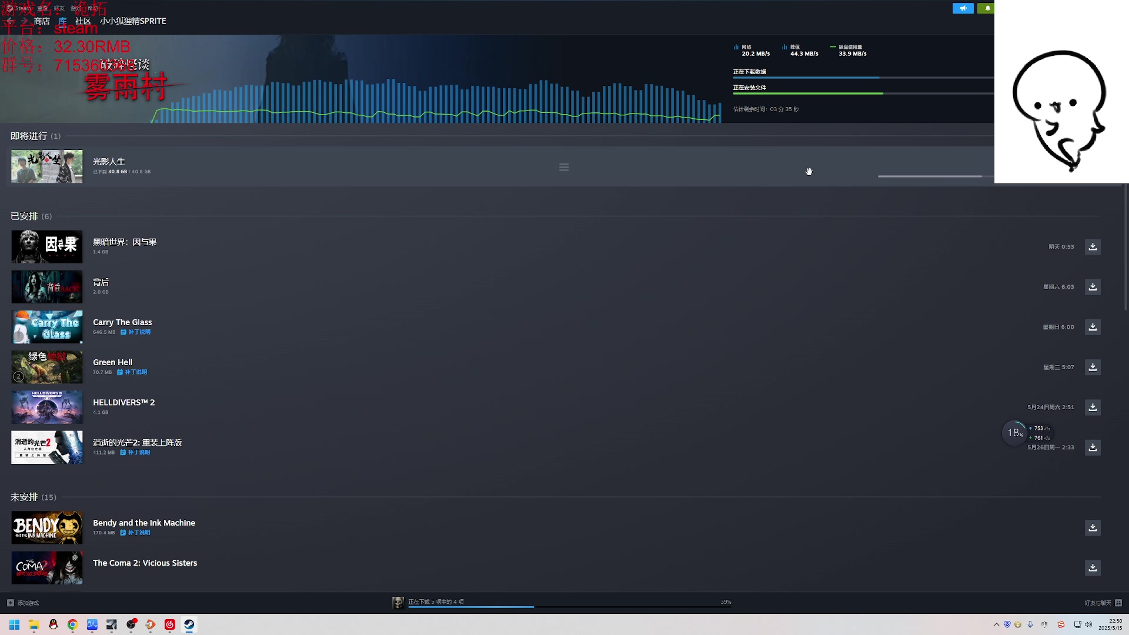Click the 未安排 (15) section header
Screen dimensions: 1129x635
point(34,497)
